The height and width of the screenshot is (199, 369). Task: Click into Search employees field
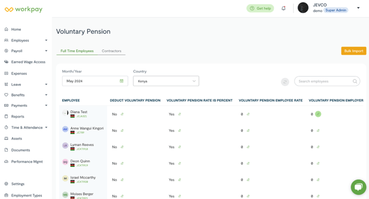(327, 81)
